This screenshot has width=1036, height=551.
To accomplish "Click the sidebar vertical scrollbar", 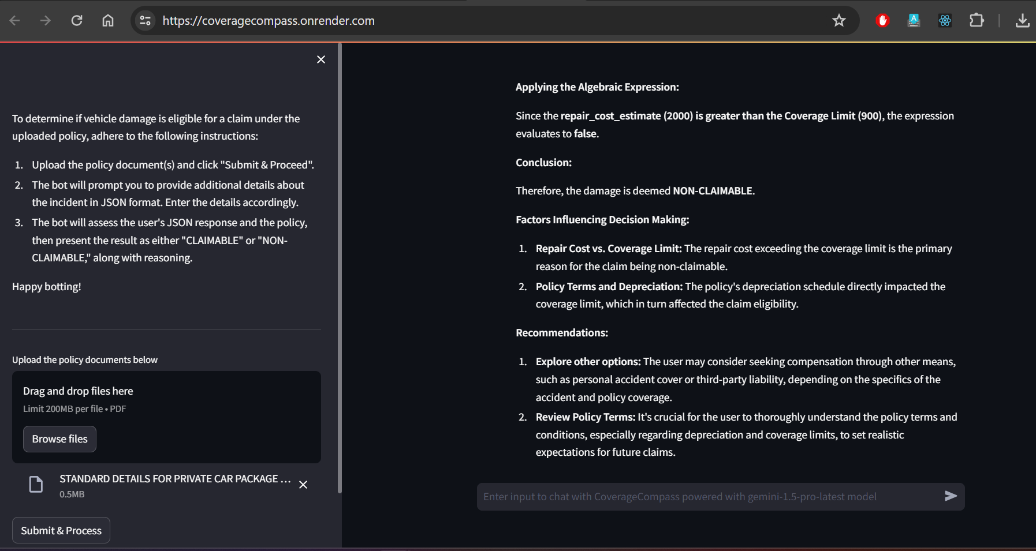I will click(x=340, y=268).
